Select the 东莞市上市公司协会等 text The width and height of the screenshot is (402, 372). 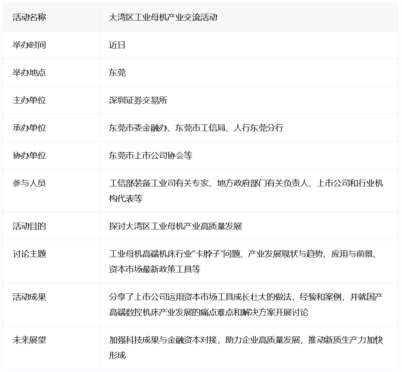tap(150, 156)
